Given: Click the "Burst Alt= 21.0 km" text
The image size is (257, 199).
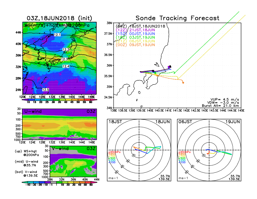Looking at the screenshot, I should pos(220,106).
